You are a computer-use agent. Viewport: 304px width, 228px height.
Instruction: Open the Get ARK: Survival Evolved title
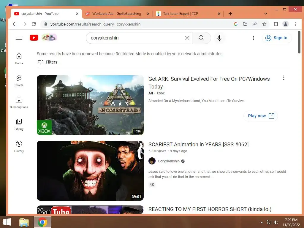[x=209, y=83]
